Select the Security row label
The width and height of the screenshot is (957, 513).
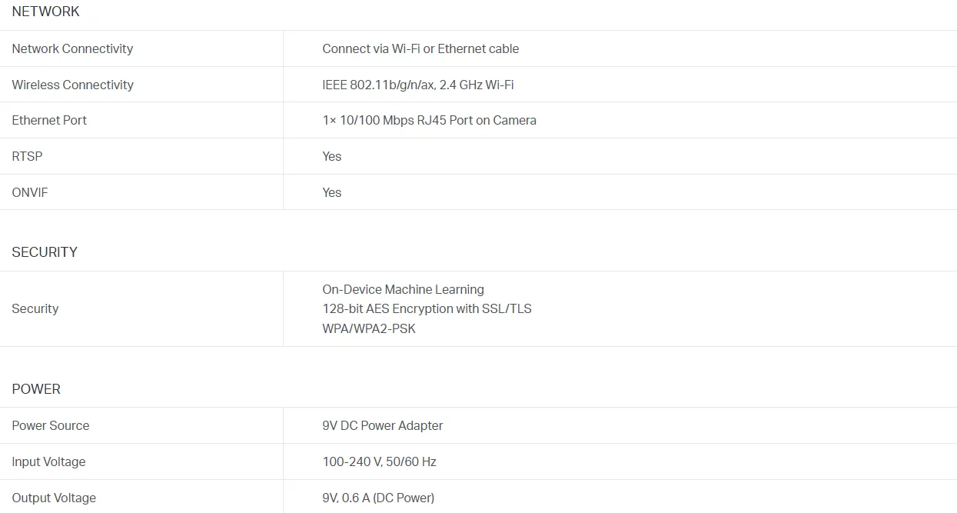[35, 308]
